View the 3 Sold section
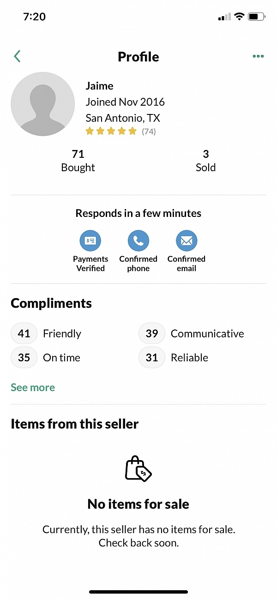 [205, 160]
